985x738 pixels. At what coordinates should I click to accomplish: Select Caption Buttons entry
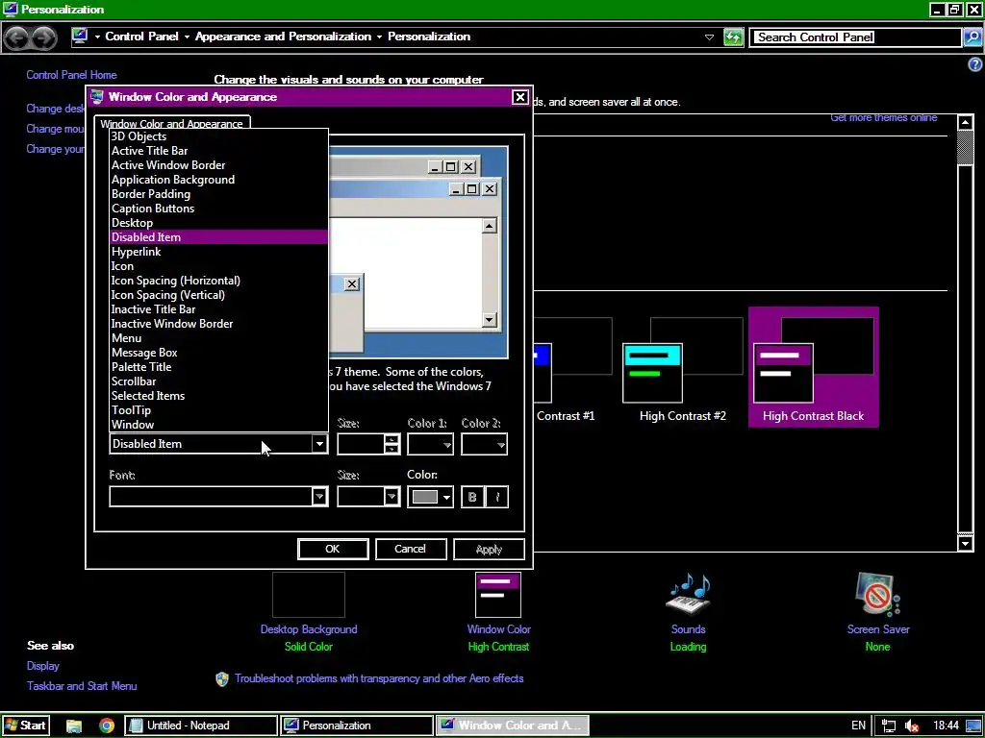(218, 209)
